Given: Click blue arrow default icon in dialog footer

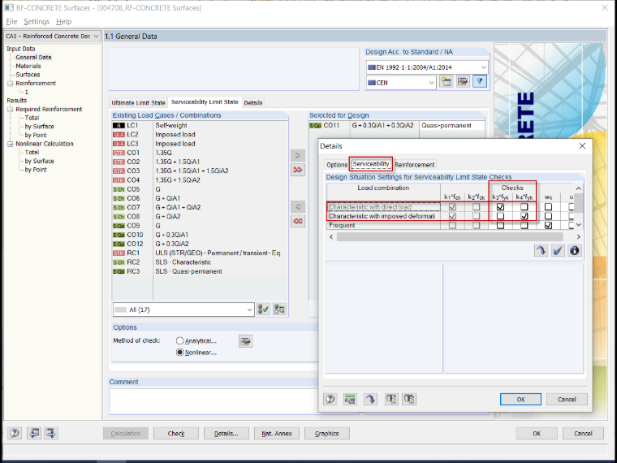Looking at the screenshot, I should pos(370,399).
